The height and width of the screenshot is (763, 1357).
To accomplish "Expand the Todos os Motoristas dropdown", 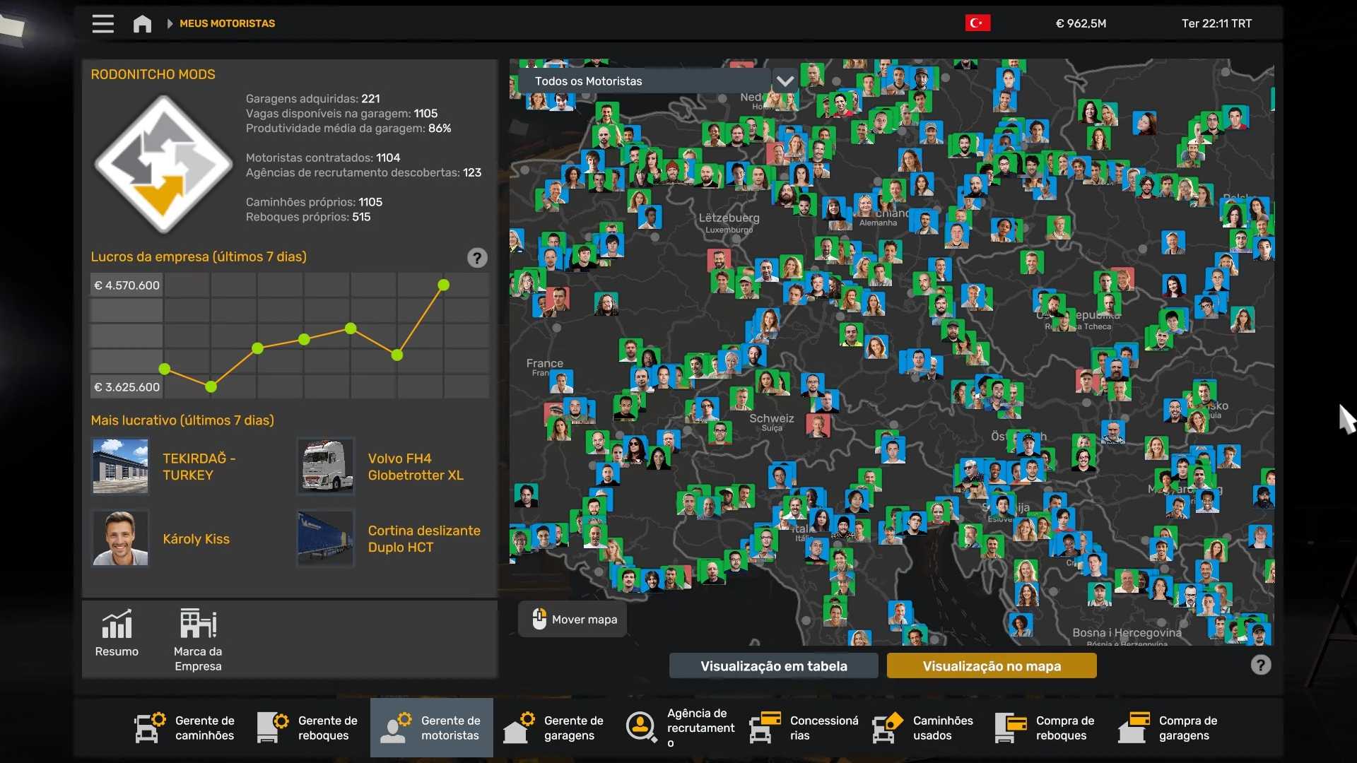I will (x=643, y=81).
